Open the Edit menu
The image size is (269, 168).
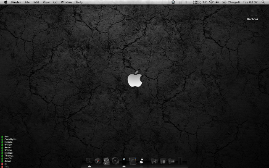[x=36, y=2]
